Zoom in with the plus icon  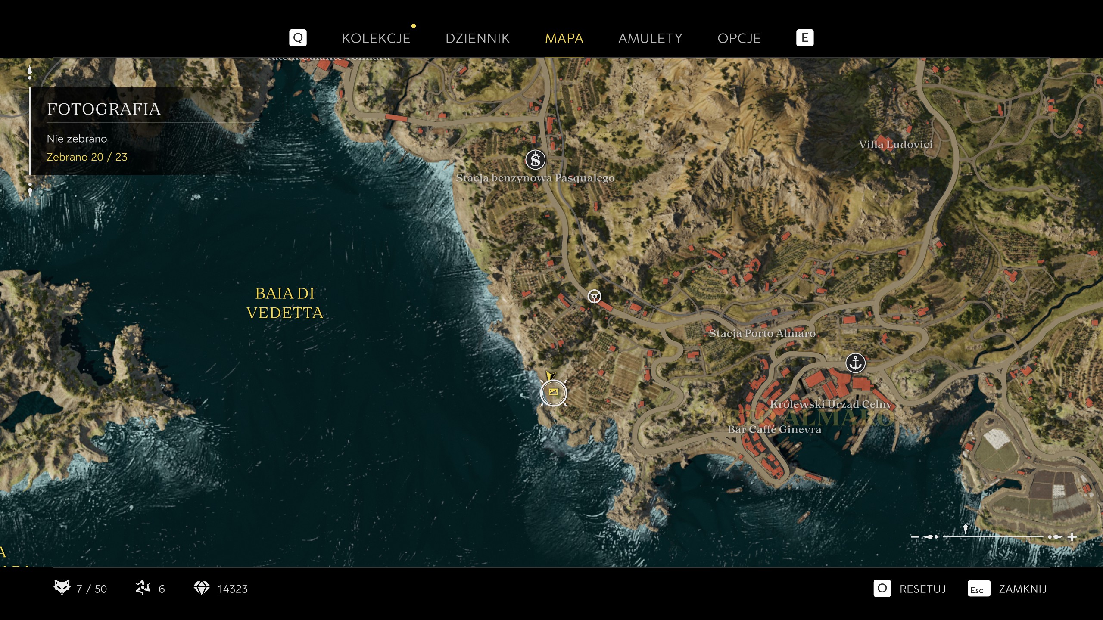coord(1072,537)
